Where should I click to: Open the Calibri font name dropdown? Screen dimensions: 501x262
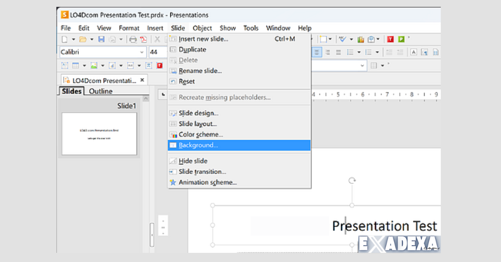coord(142,52)
